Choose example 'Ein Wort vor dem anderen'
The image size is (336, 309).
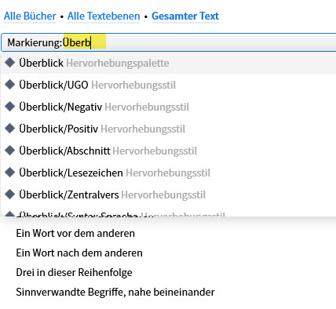75,233
